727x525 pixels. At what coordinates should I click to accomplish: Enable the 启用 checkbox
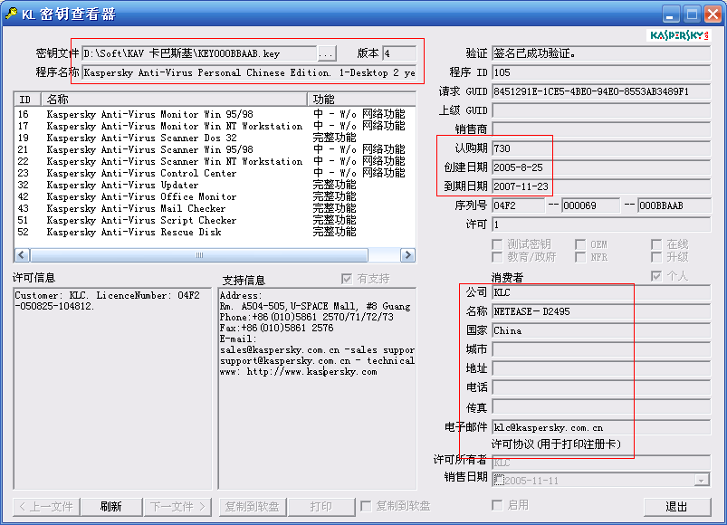(x=497, y=505)
